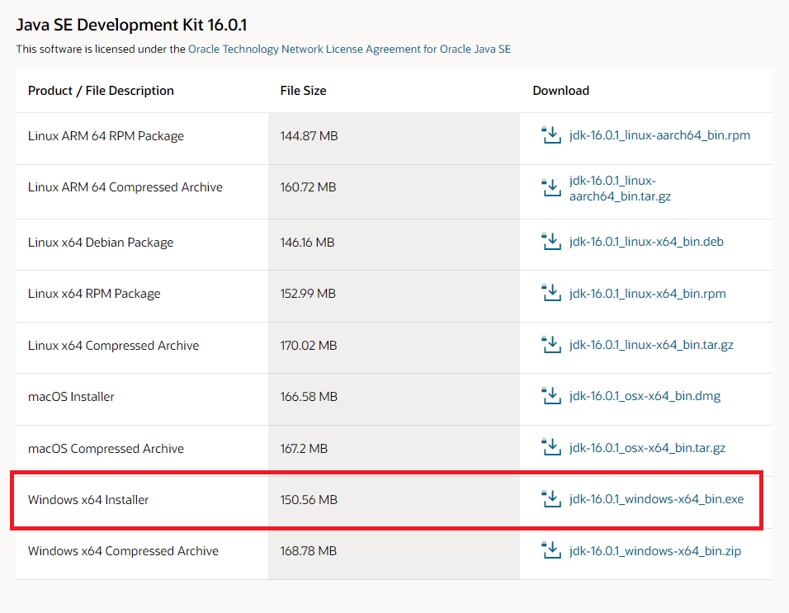The image size is (789, 613).
Task: Select the 'Linux ARM 64 RPM Package' text
Action: pos(106,136)
